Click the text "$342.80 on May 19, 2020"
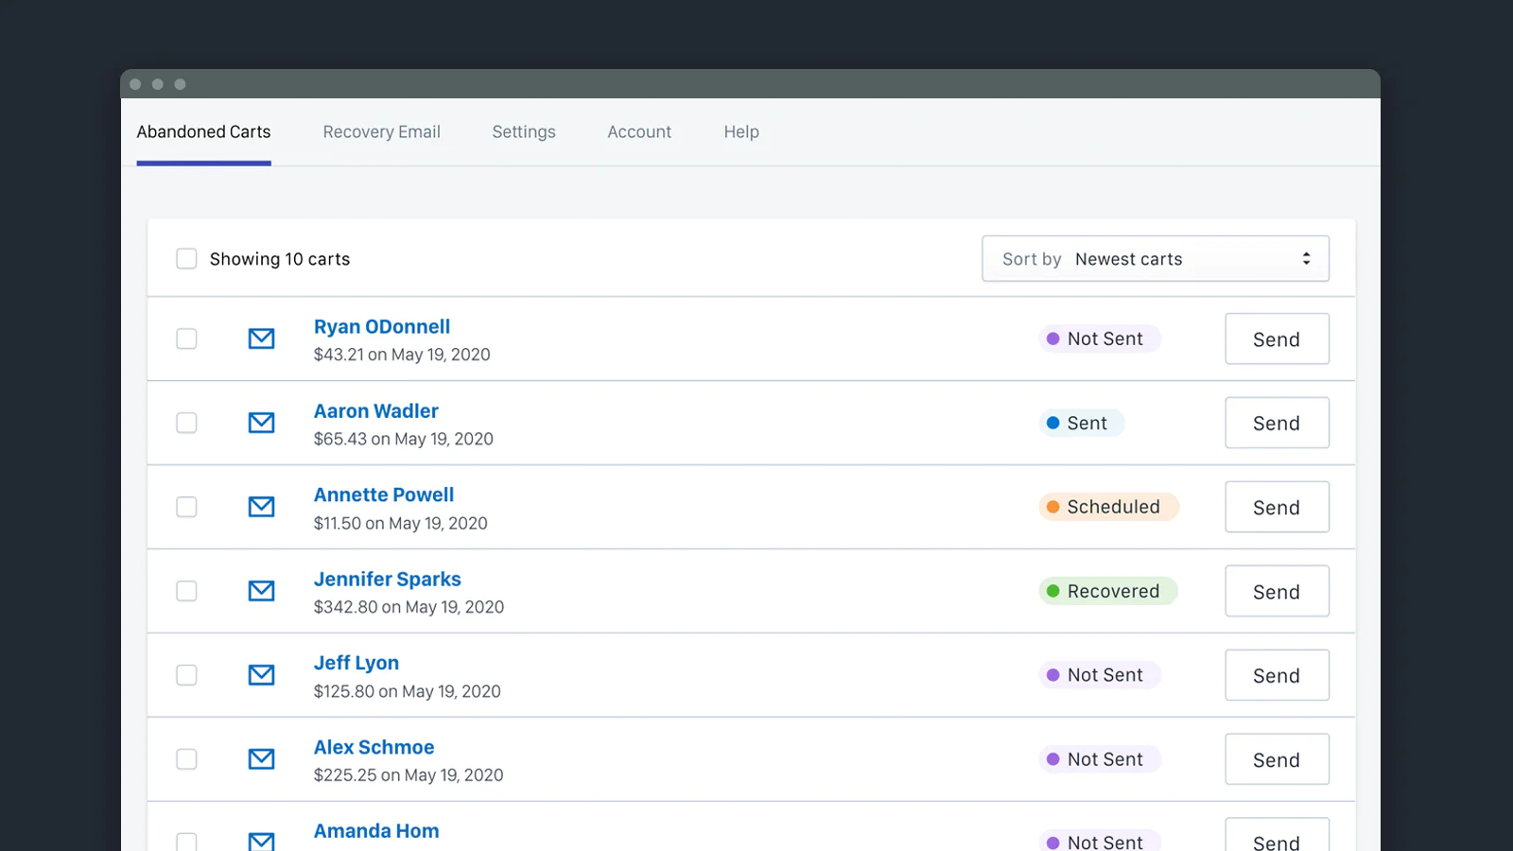 [x=409, y=607]
